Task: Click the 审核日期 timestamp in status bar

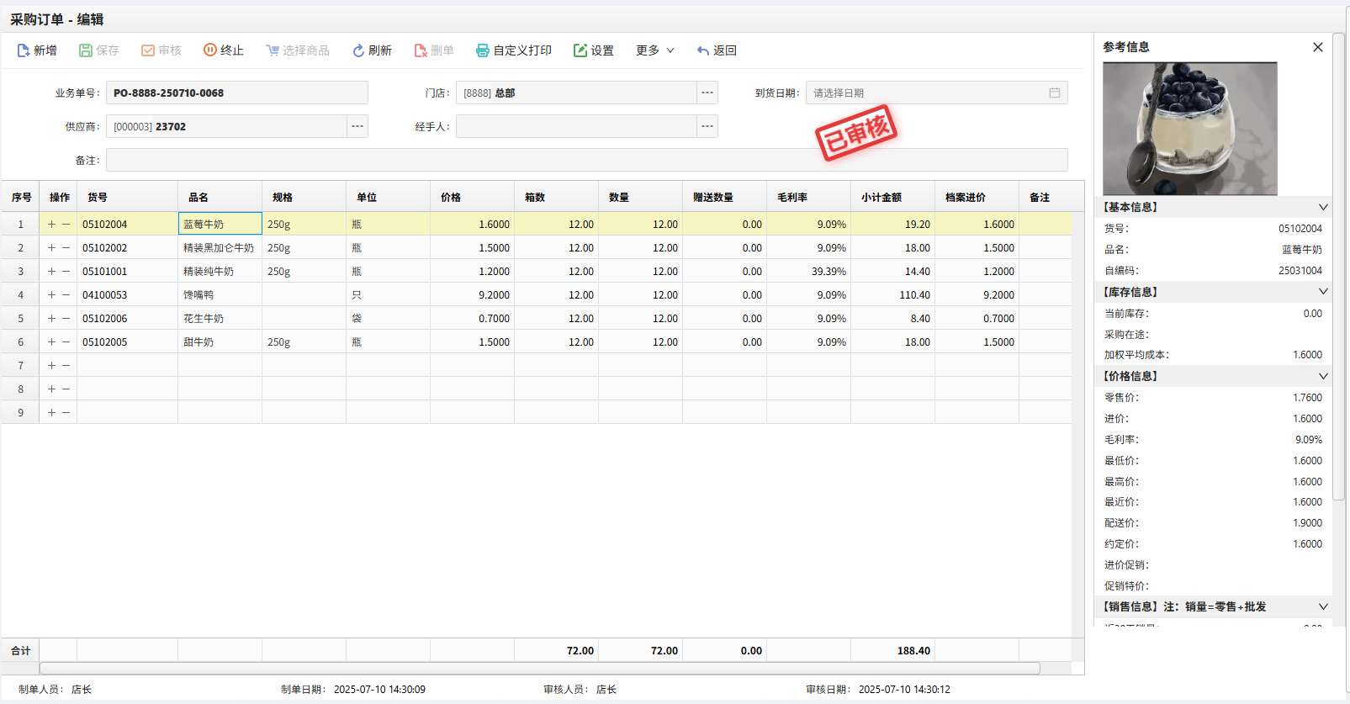Action: pyautogui.click(x=904, y=690)
